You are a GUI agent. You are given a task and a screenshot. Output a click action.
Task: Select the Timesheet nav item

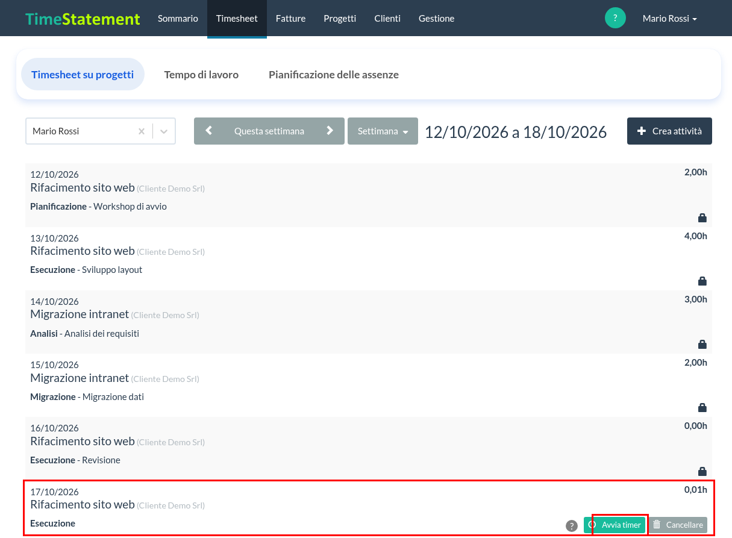[237, 19]
